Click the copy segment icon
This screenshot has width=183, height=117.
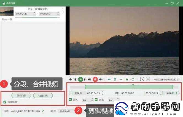click(x=127, y=79)
